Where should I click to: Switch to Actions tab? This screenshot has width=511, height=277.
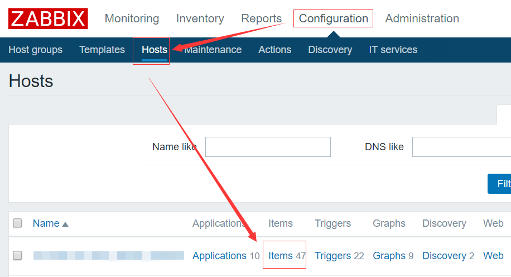tap(274, 50)
